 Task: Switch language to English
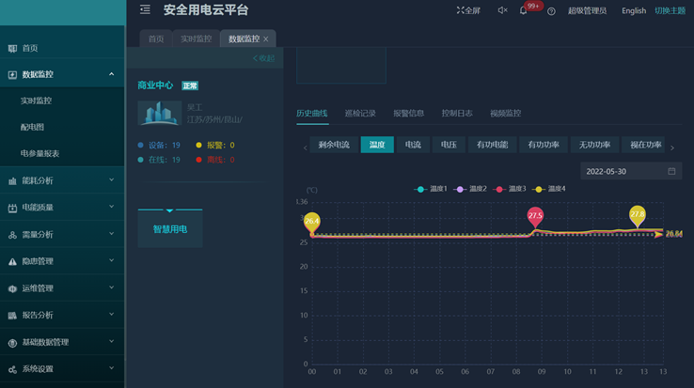pos(634,10)
